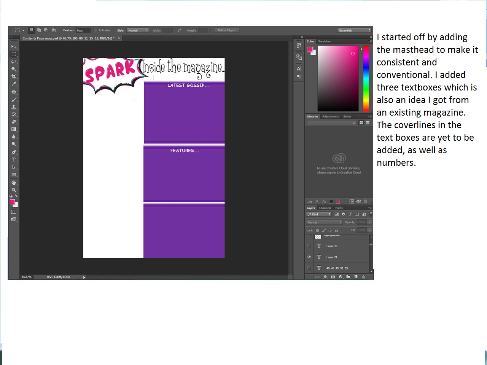Open the Opacity slider arrow
The width and height of the screenshot is (487, 365).
coord(369,222)
